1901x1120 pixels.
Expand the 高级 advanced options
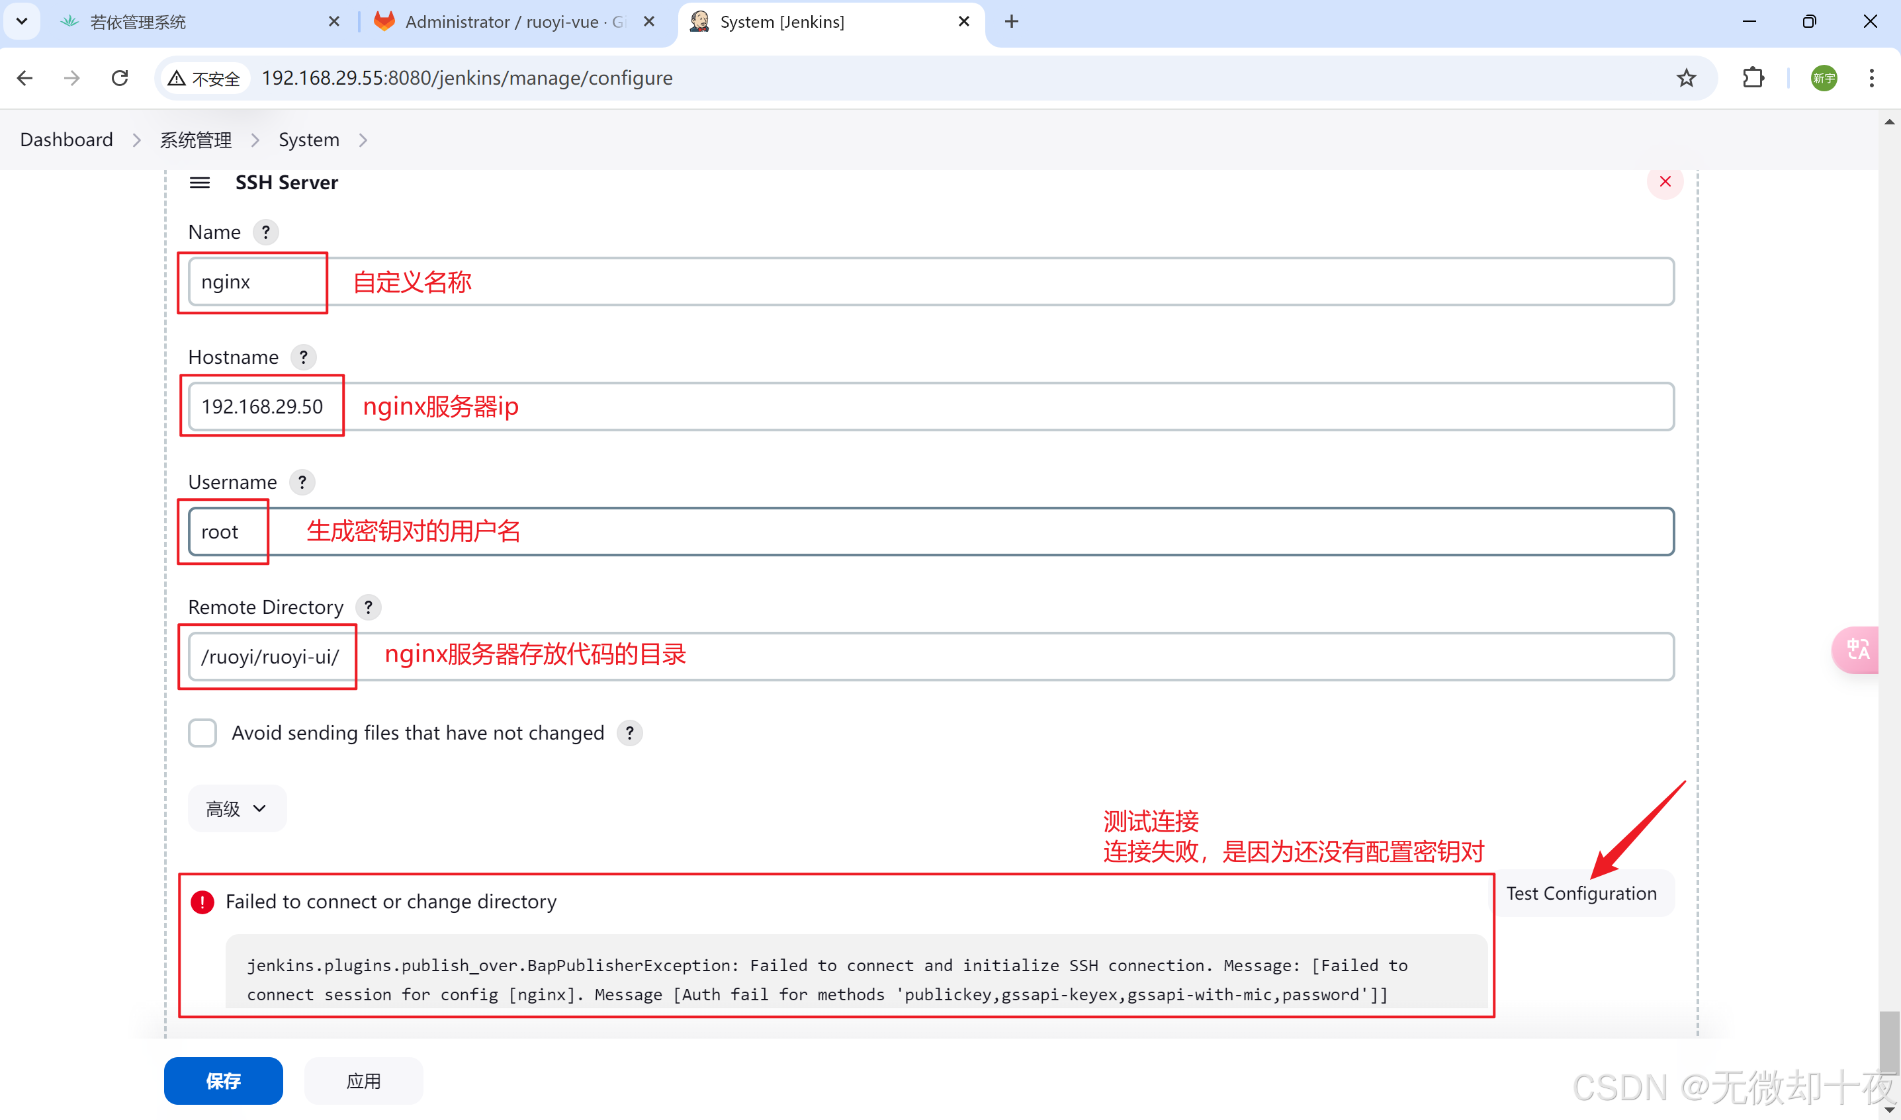tap(236, 808)
